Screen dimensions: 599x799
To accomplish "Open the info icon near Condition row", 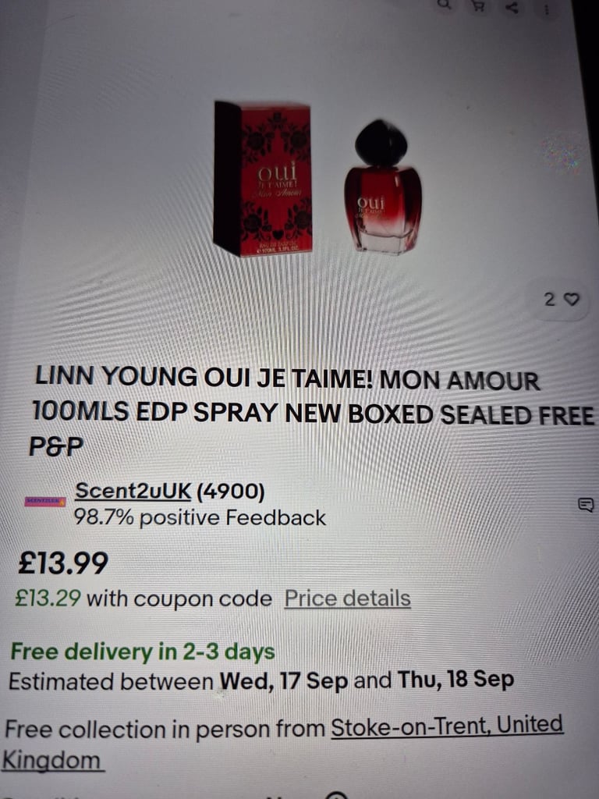I will point(336,795).
